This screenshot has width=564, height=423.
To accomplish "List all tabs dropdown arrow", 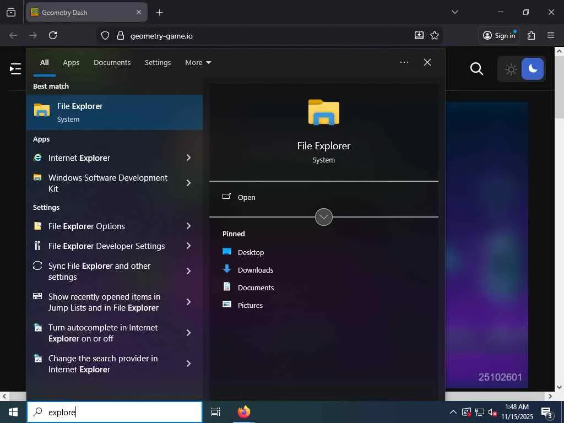I will [x=455, y=12].
